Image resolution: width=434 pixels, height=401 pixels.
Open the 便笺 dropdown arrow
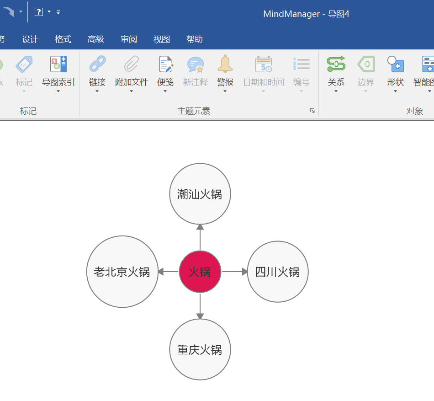[x=165, y=90]
